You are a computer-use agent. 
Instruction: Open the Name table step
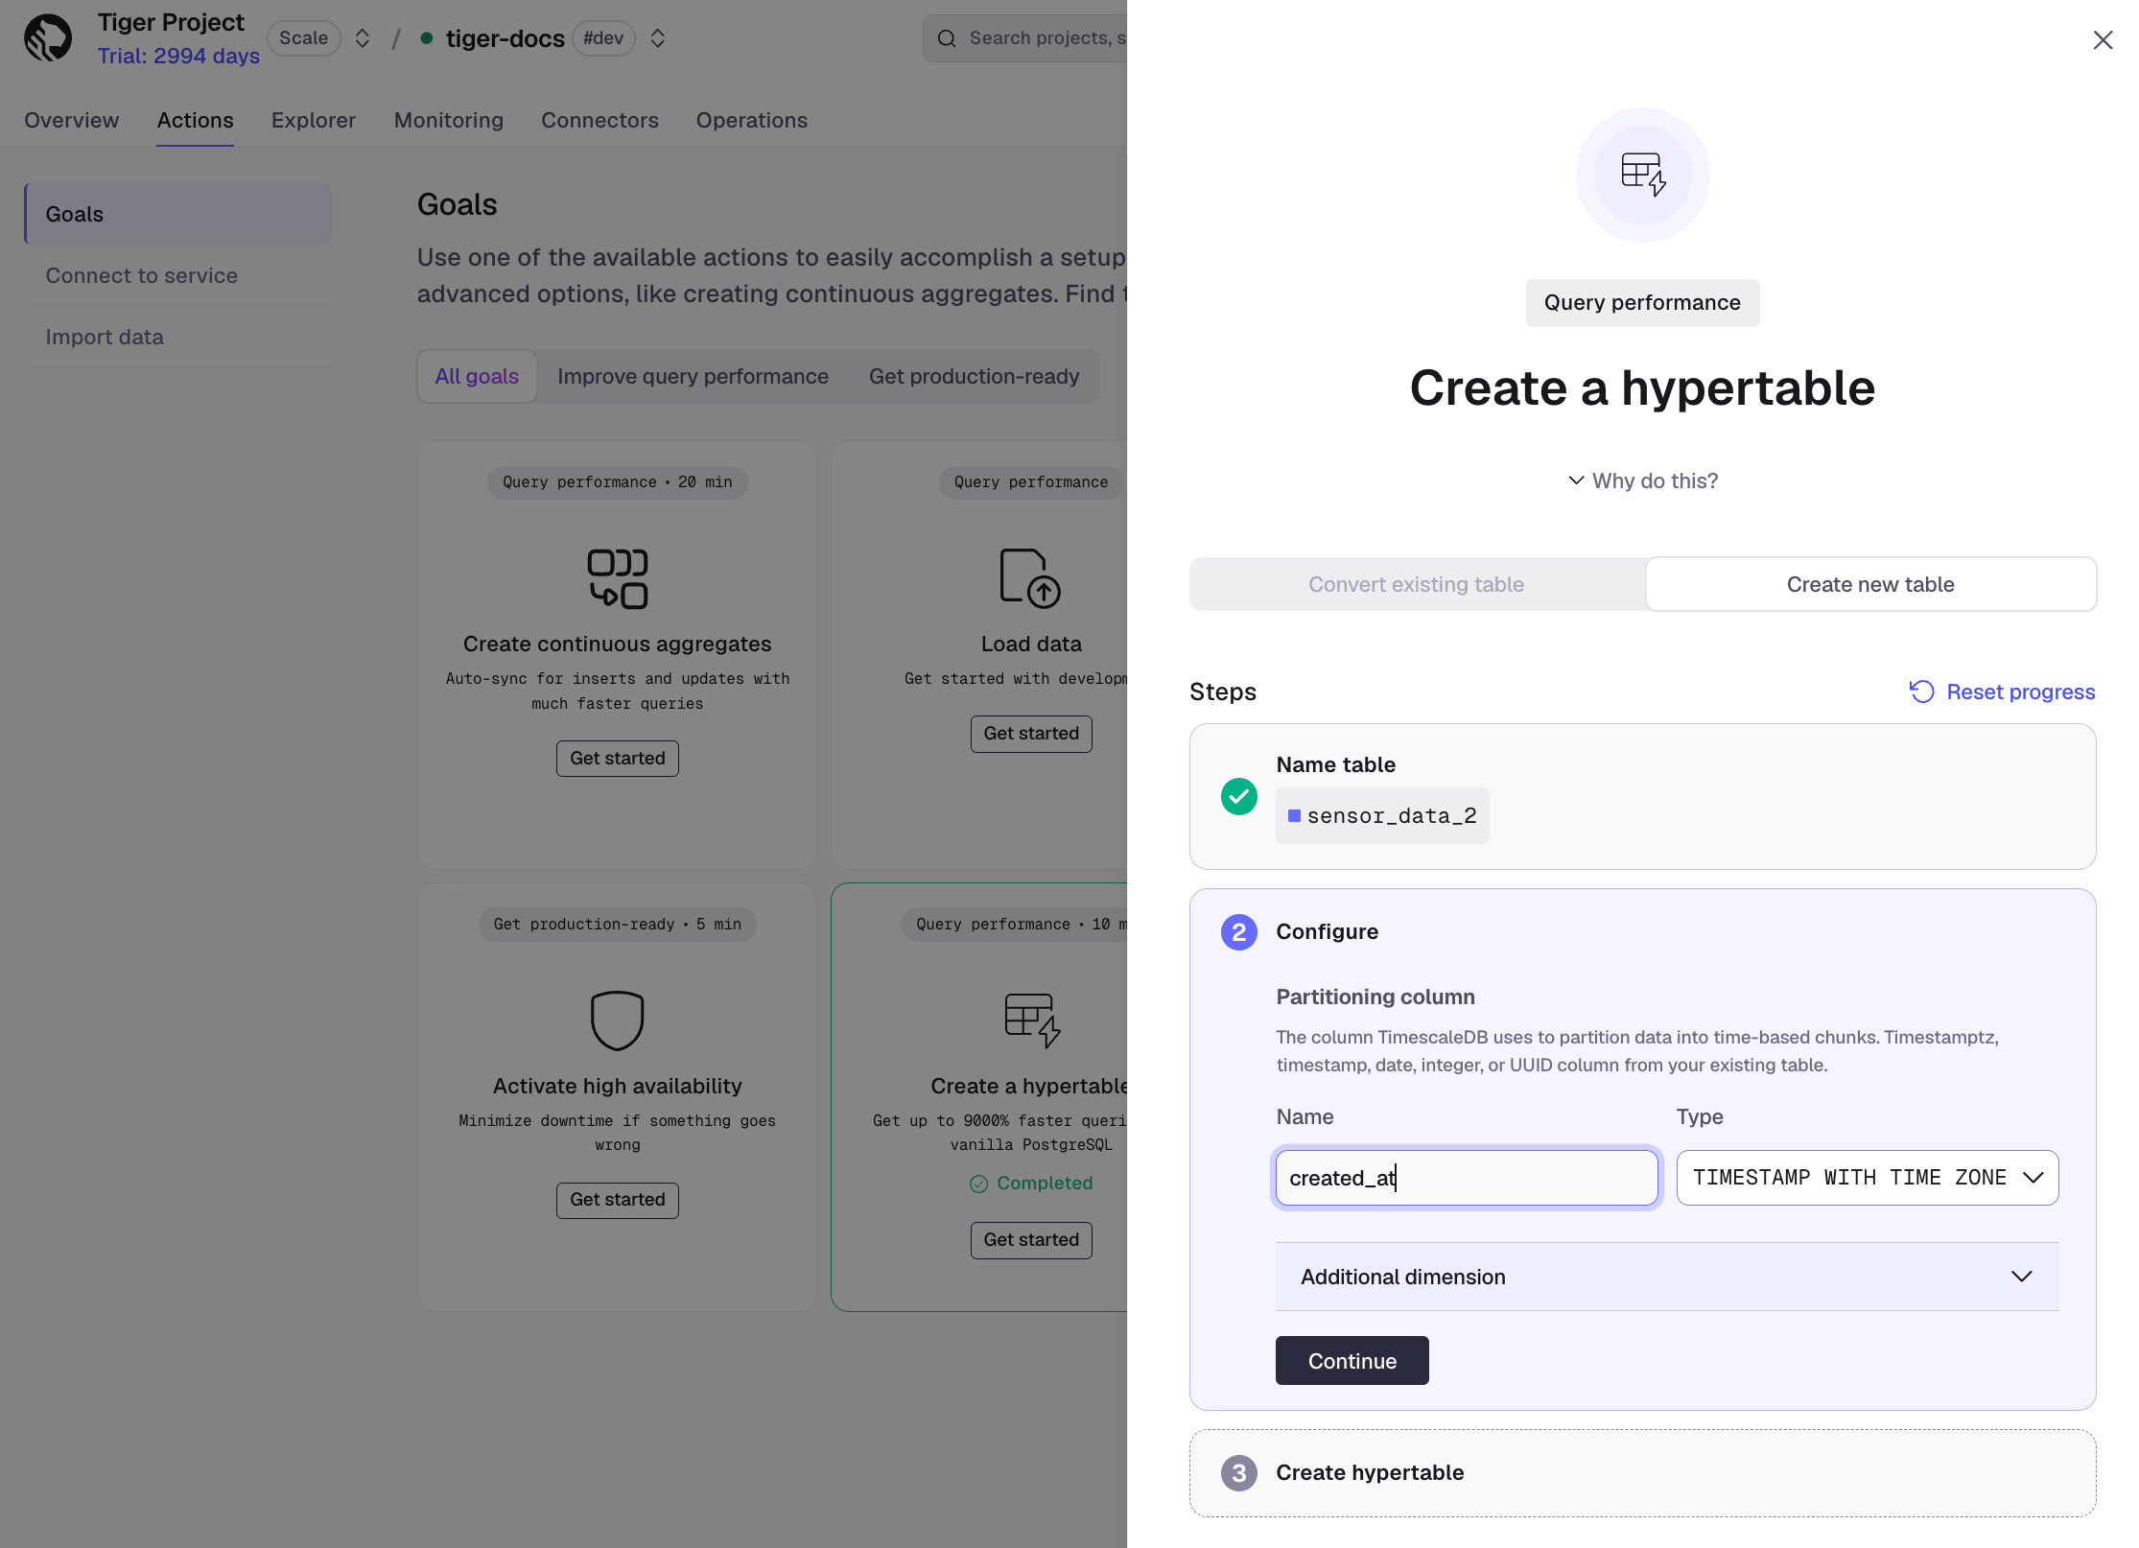[x=1643, y=796]
